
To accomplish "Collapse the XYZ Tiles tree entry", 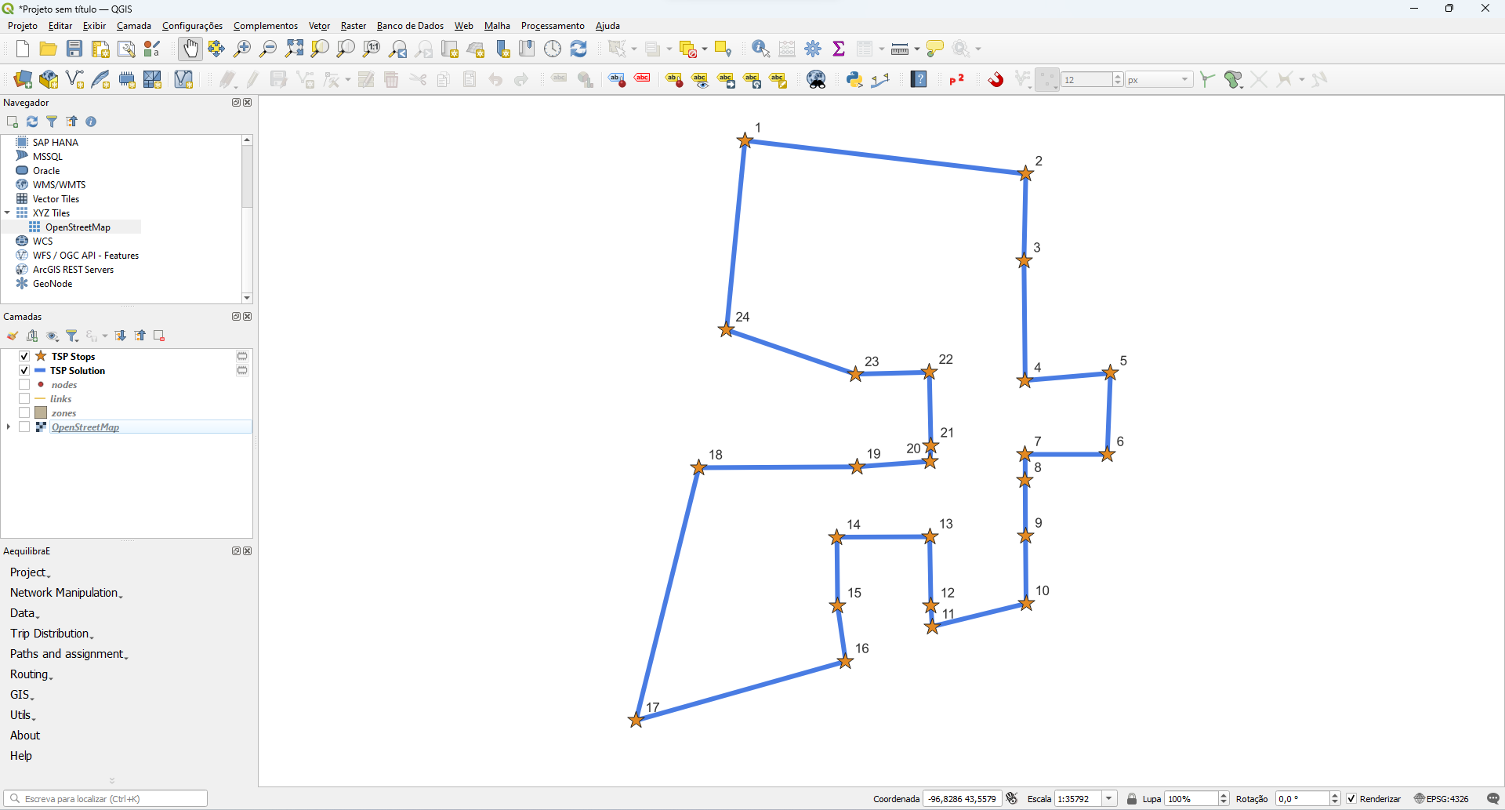I will click(x=7, y=212).
